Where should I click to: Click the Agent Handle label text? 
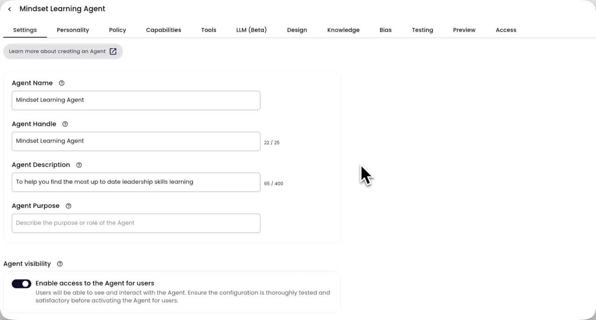point(34,124)
